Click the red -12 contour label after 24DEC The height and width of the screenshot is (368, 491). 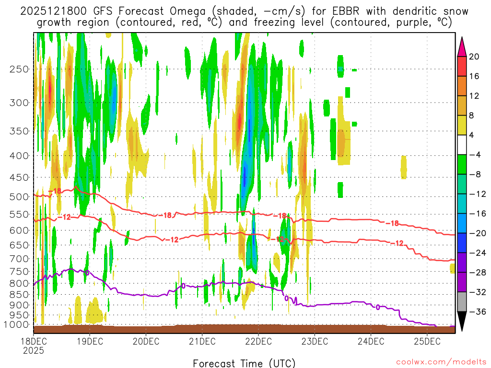[x=397, y=243]
